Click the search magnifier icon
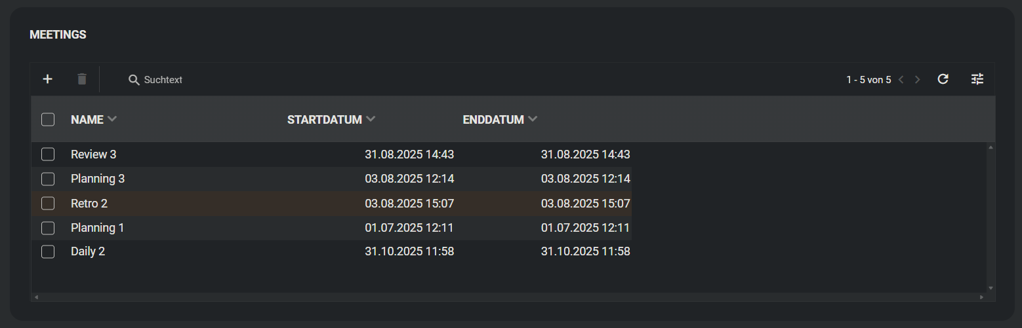 click(x=134, y=80)
